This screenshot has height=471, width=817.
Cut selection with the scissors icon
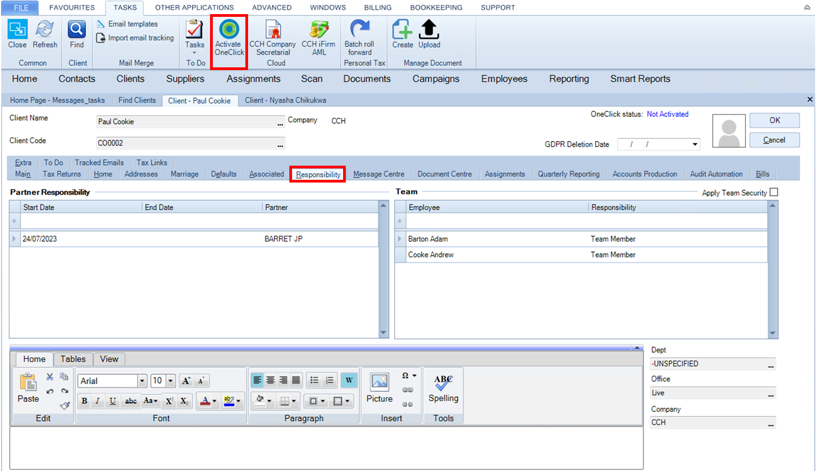coord(50,376)
